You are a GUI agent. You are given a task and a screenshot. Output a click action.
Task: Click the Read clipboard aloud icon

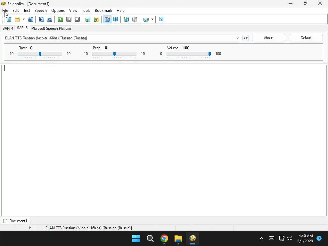88,19
